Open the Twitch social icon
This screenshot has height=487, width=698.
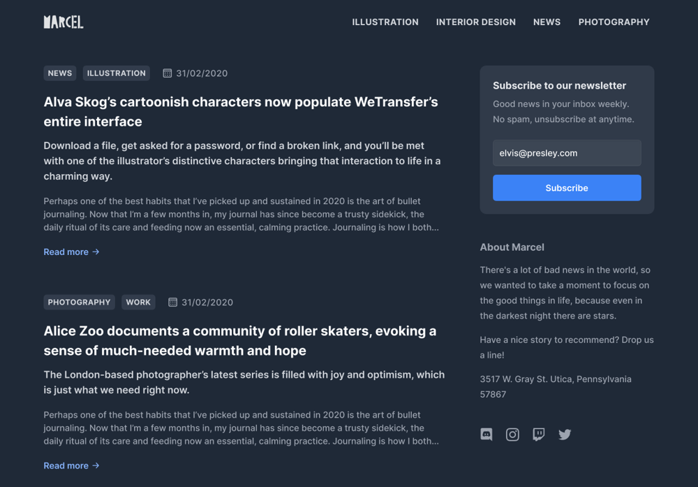click(x=539, y=434)
